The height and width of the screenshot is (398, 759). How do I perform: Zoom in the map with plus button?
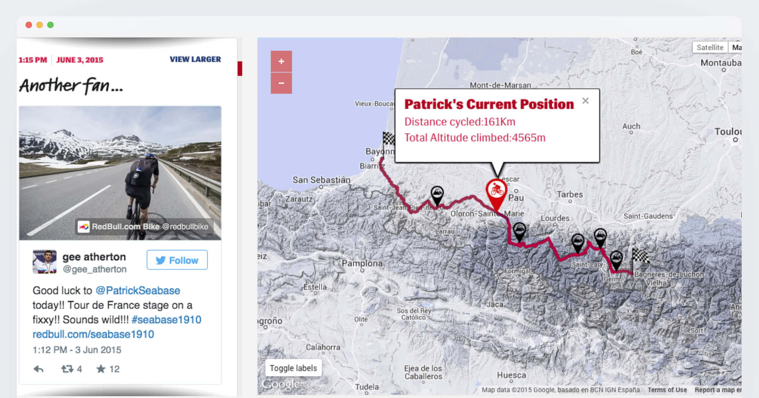click(281, 61)
